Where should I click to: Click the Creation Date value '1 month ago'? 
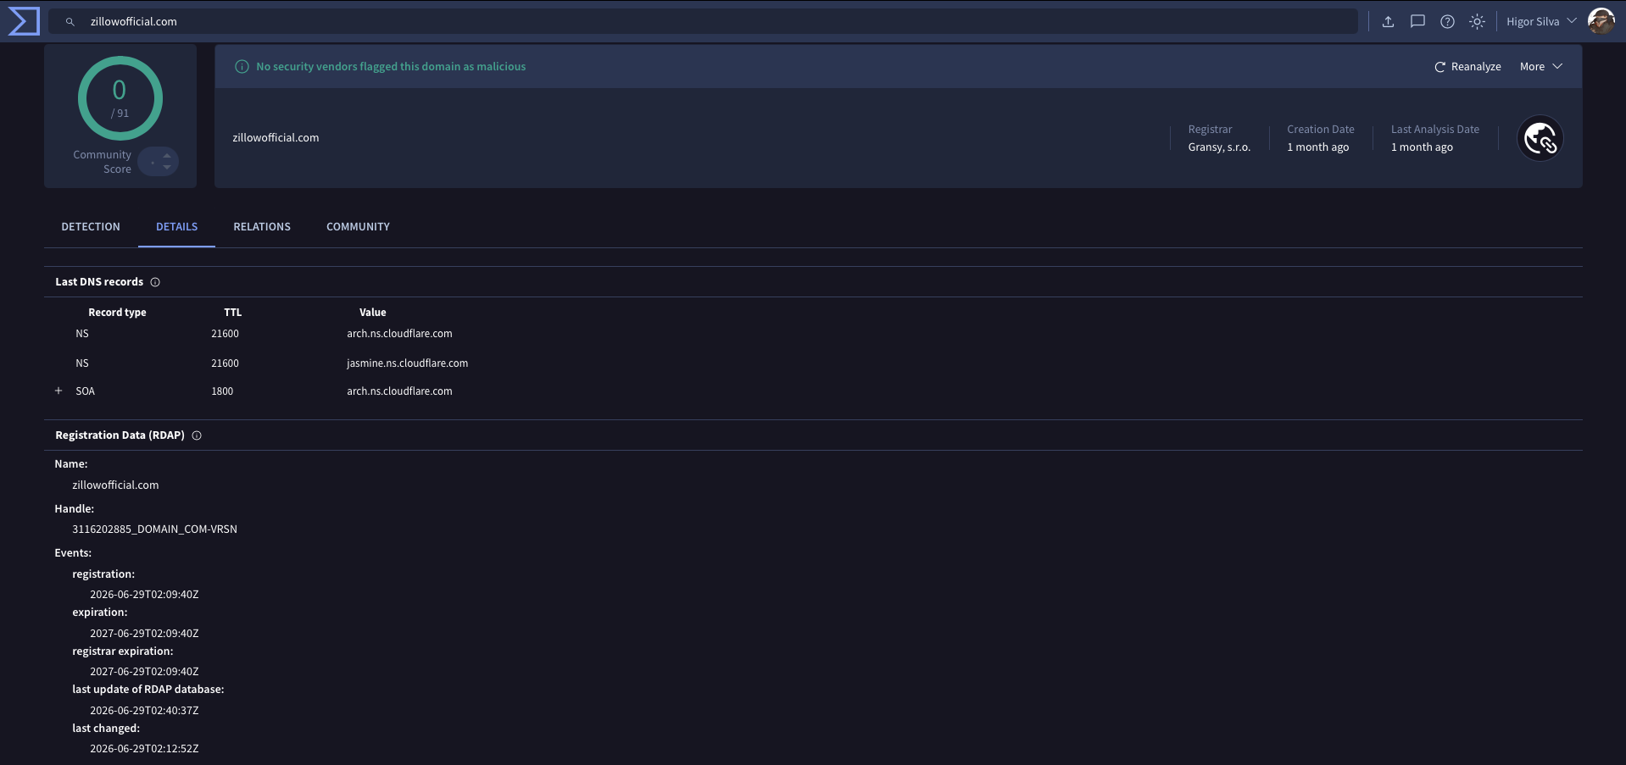pyautogui.click(x=1317, y=147)
